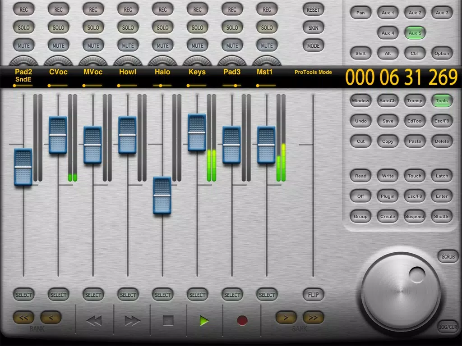This screenshot has width=462, height=346.
Task: Start playback with the green play icon
Action: point(204,321)
